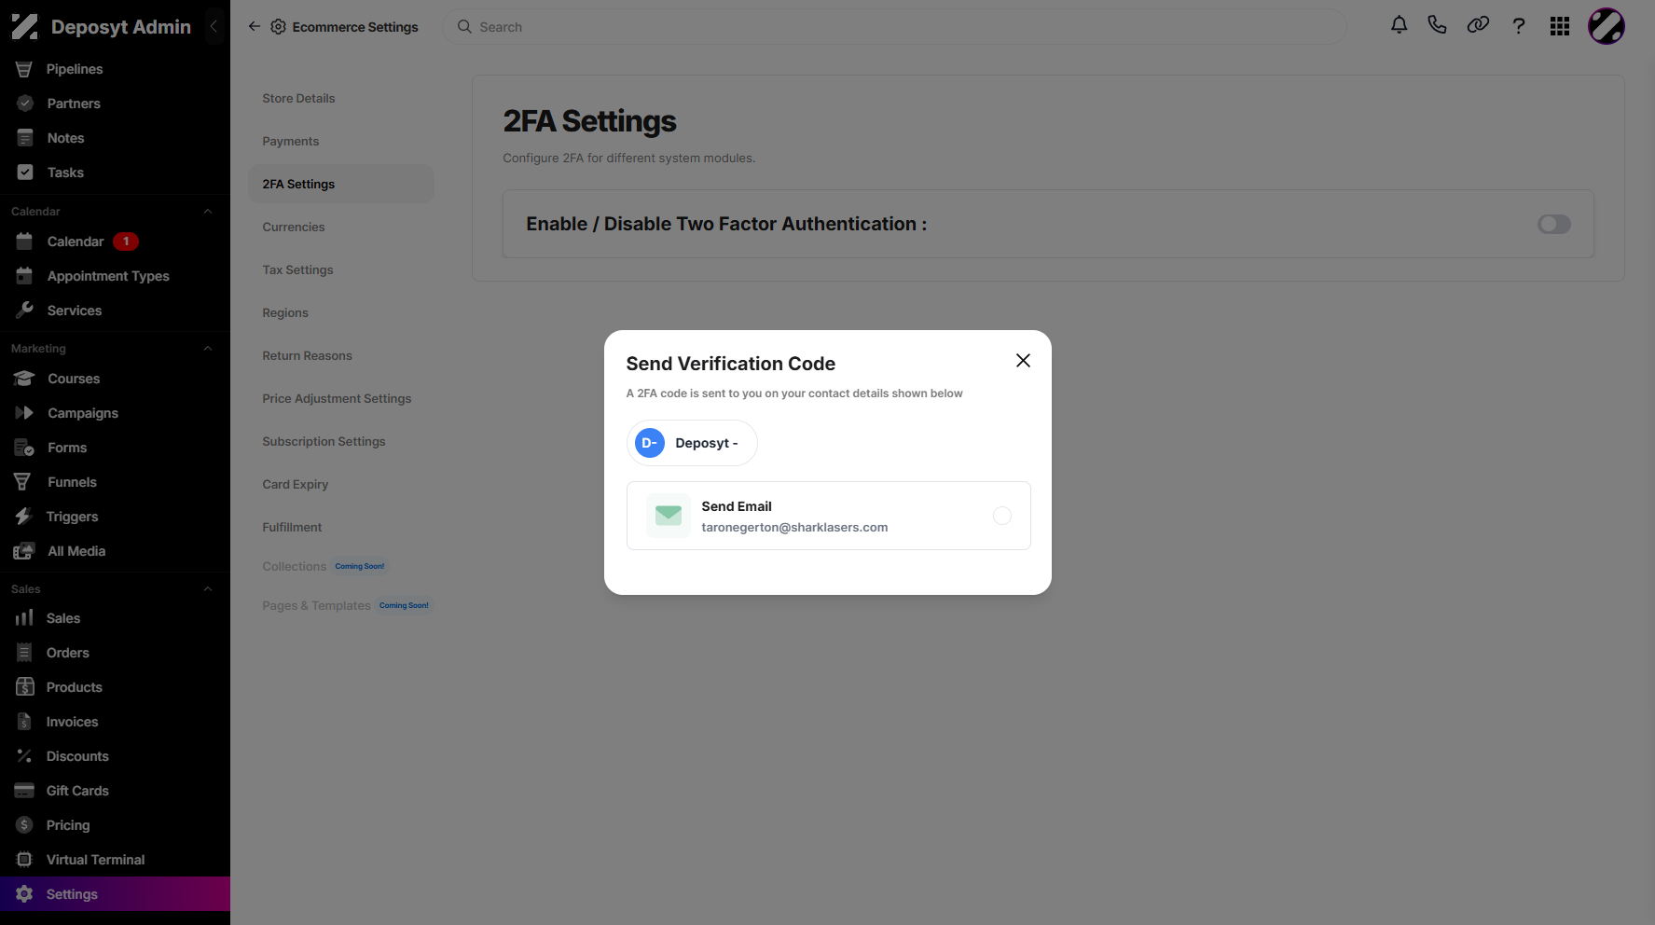1655x925 pixels.
Task: Toggle Two Factor Authentication switch
Action: (x=1554, y=224)
